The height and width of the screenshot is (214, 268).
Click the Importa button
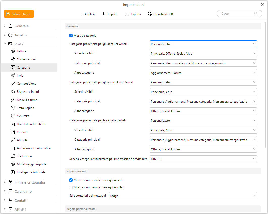110,14
